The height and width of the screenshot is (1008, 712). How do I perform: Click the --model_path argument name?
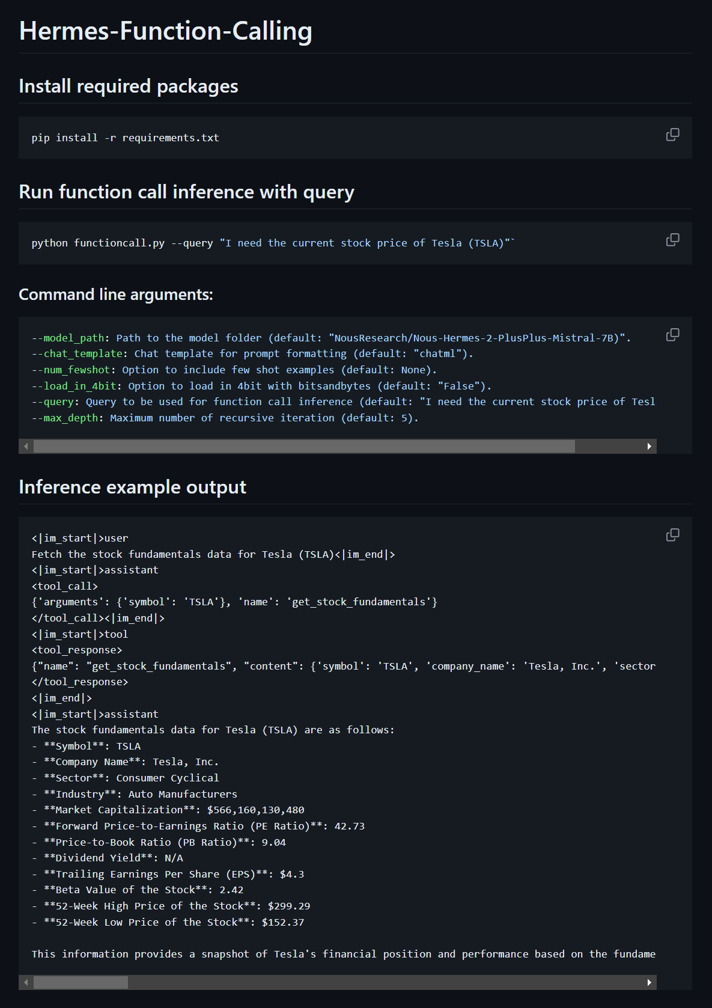[x=67, y=338]
